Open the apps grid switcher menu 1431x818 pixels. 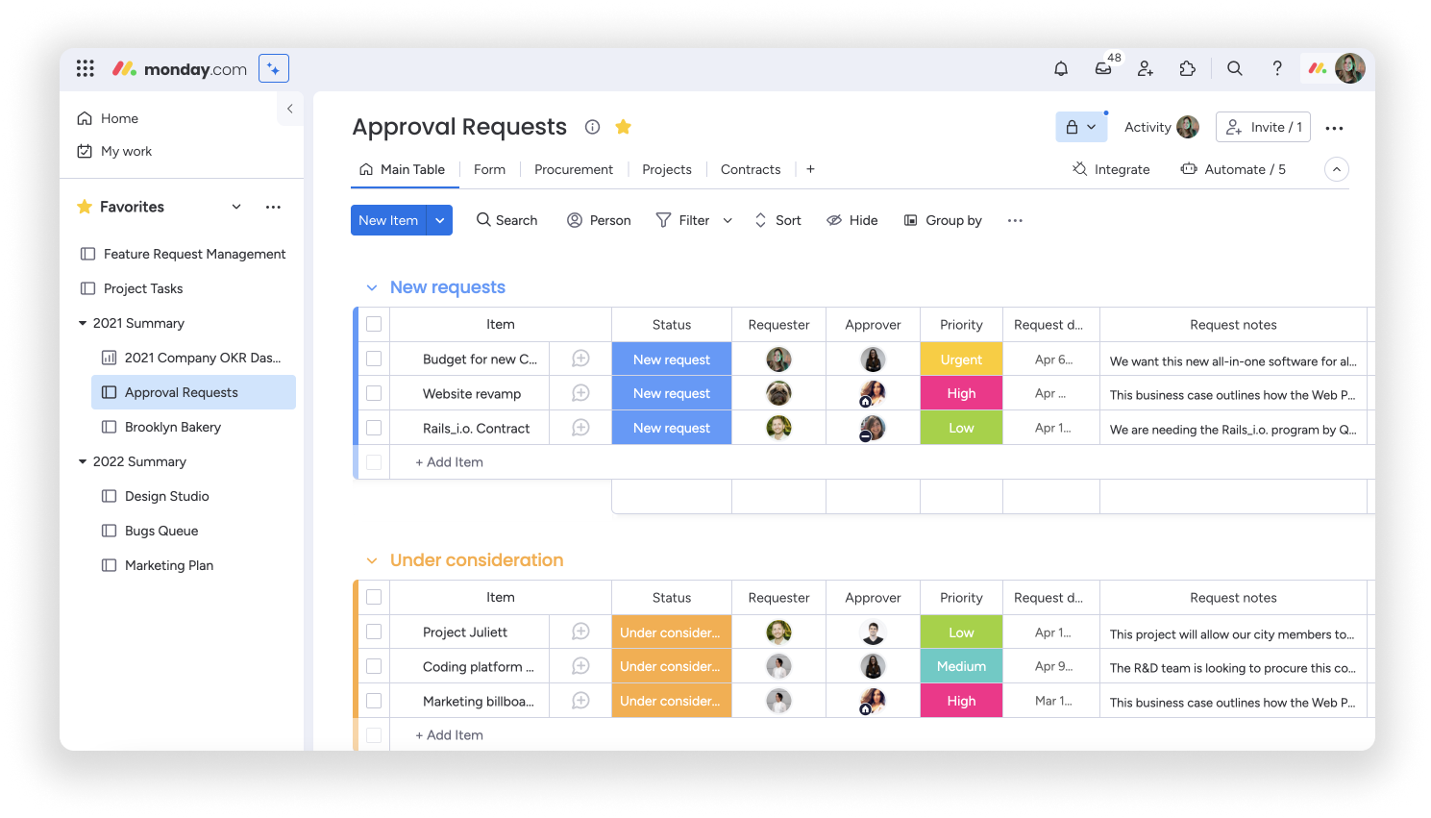click(x=86, y=68)
